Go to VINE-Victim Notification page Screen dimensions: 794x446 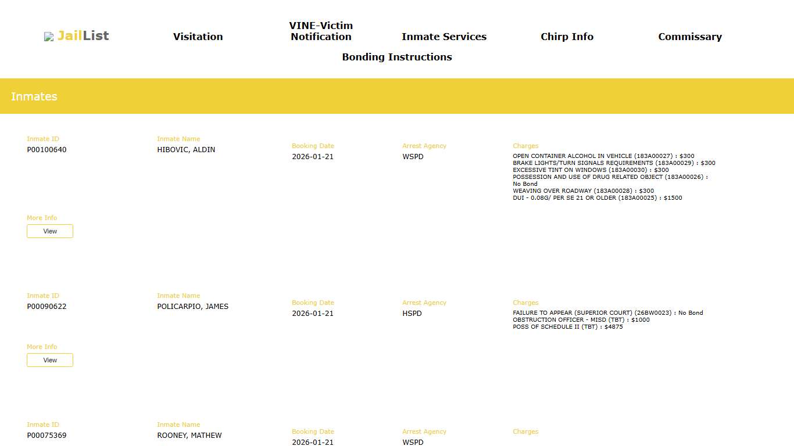pos(321,31)
